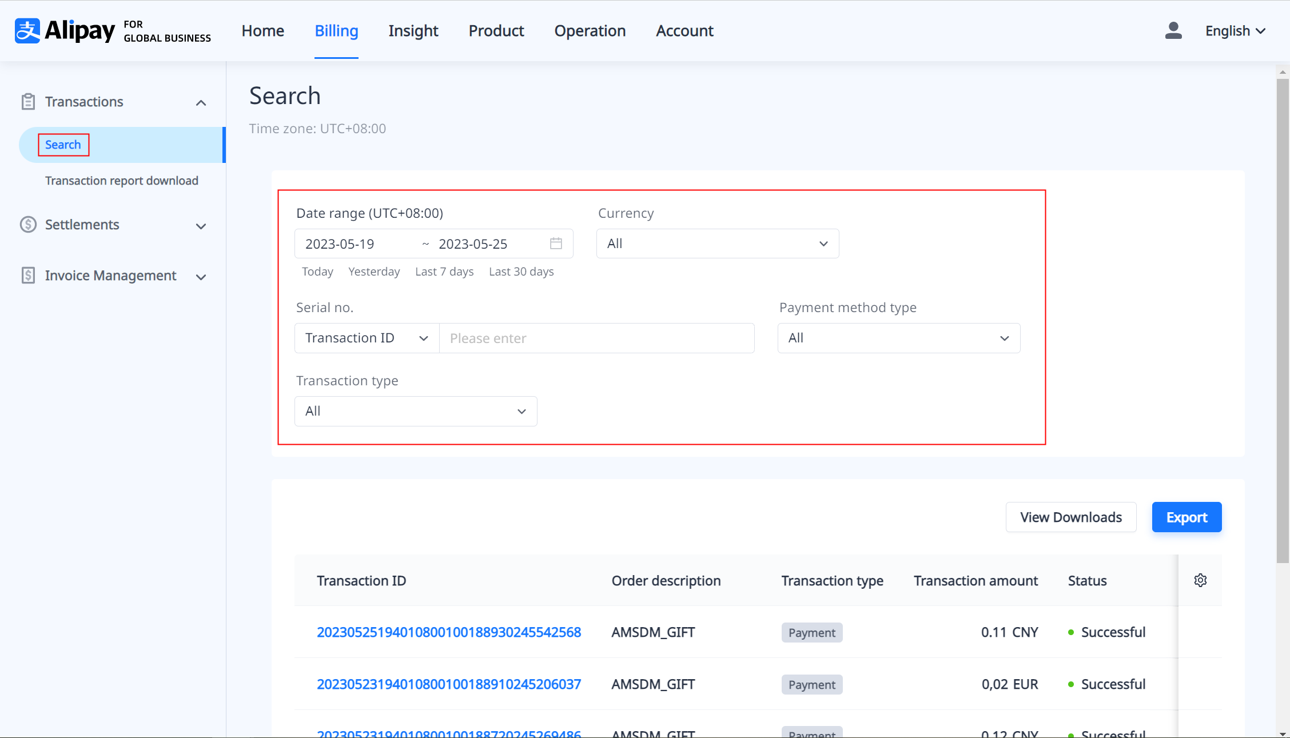Click the table column settings gear icon

pos(1200,580)
